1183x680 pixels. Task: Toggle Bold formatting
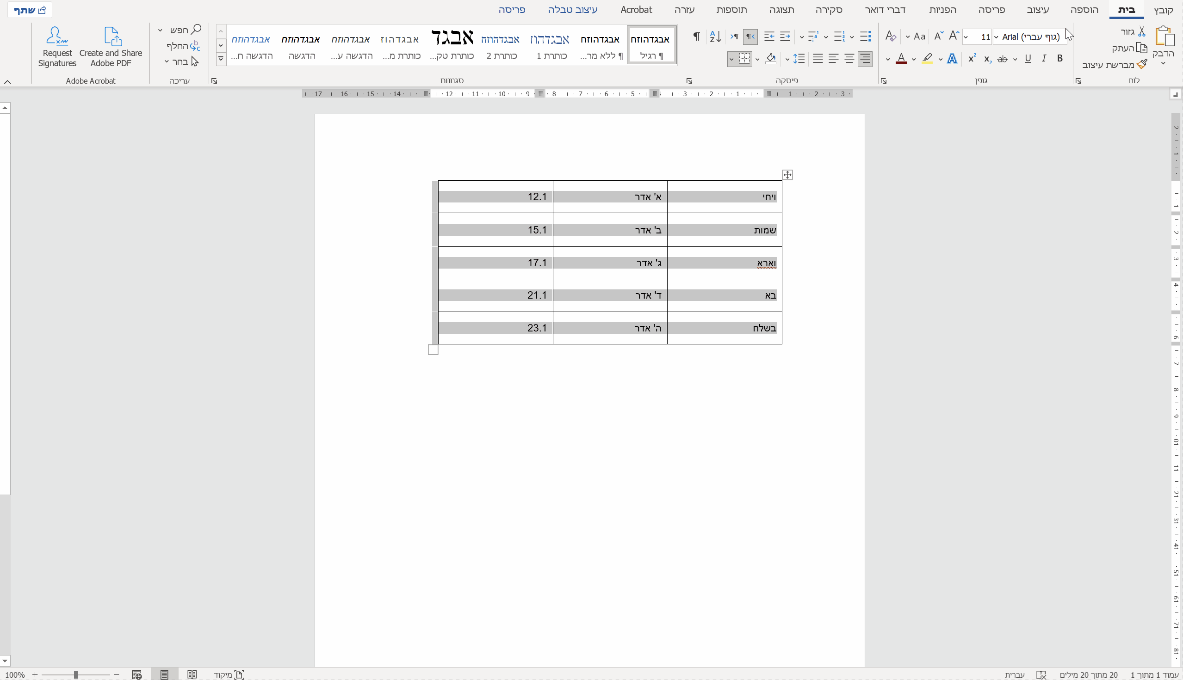coord(1059,59)
